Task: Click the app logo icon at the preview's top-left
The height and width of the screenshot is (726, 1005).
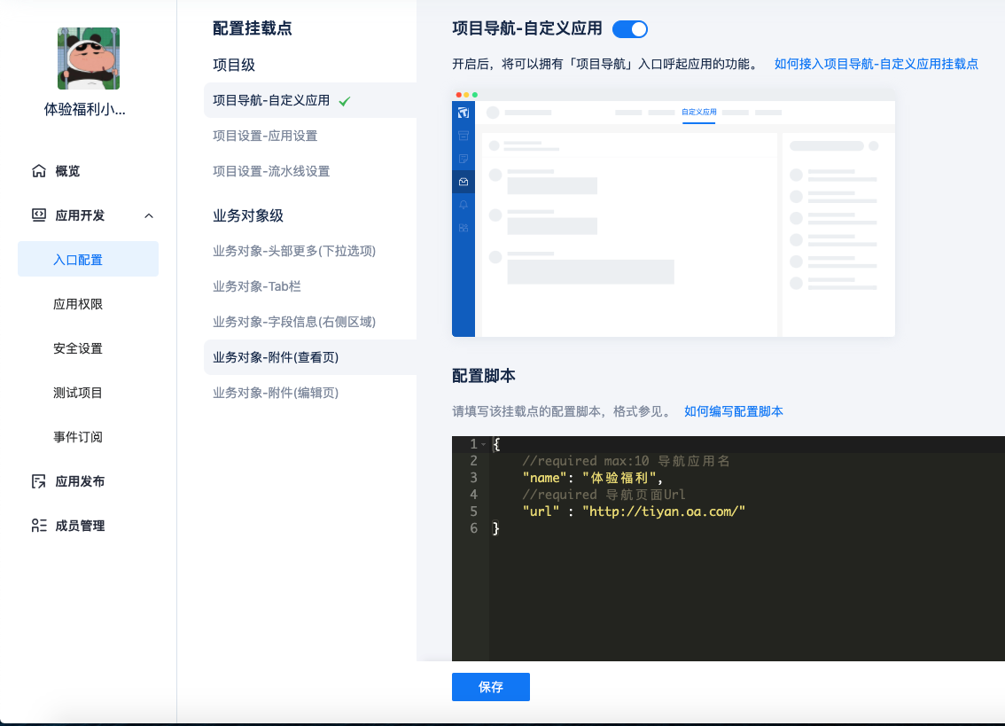Action: pos(464,113)
